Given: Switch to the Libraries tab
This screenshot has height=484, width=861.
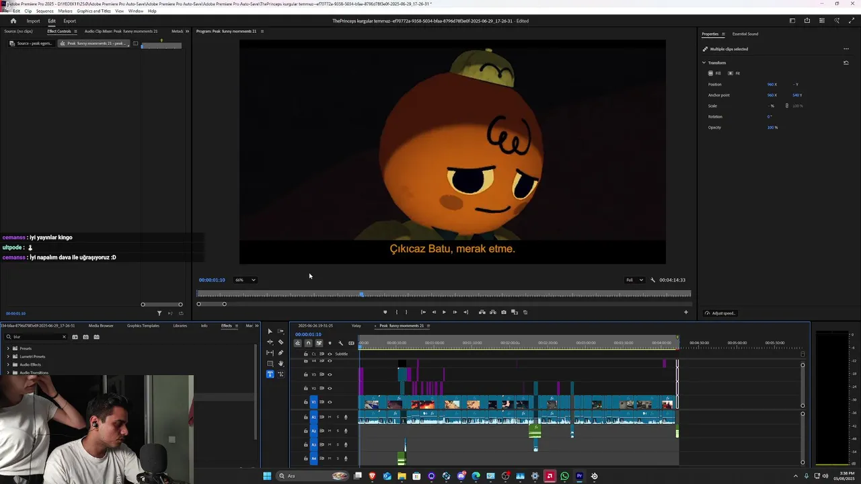Looking at the screenshot, I should click(x=180, y=325).
